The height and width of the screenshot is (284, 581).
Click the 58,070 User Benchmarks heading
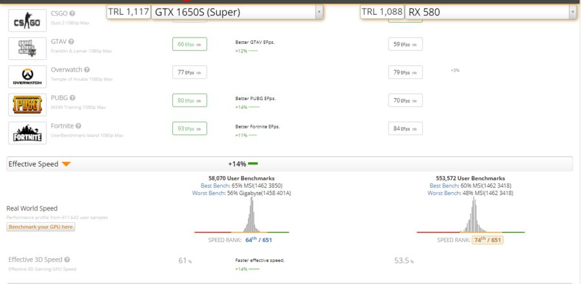pos(241,179)
